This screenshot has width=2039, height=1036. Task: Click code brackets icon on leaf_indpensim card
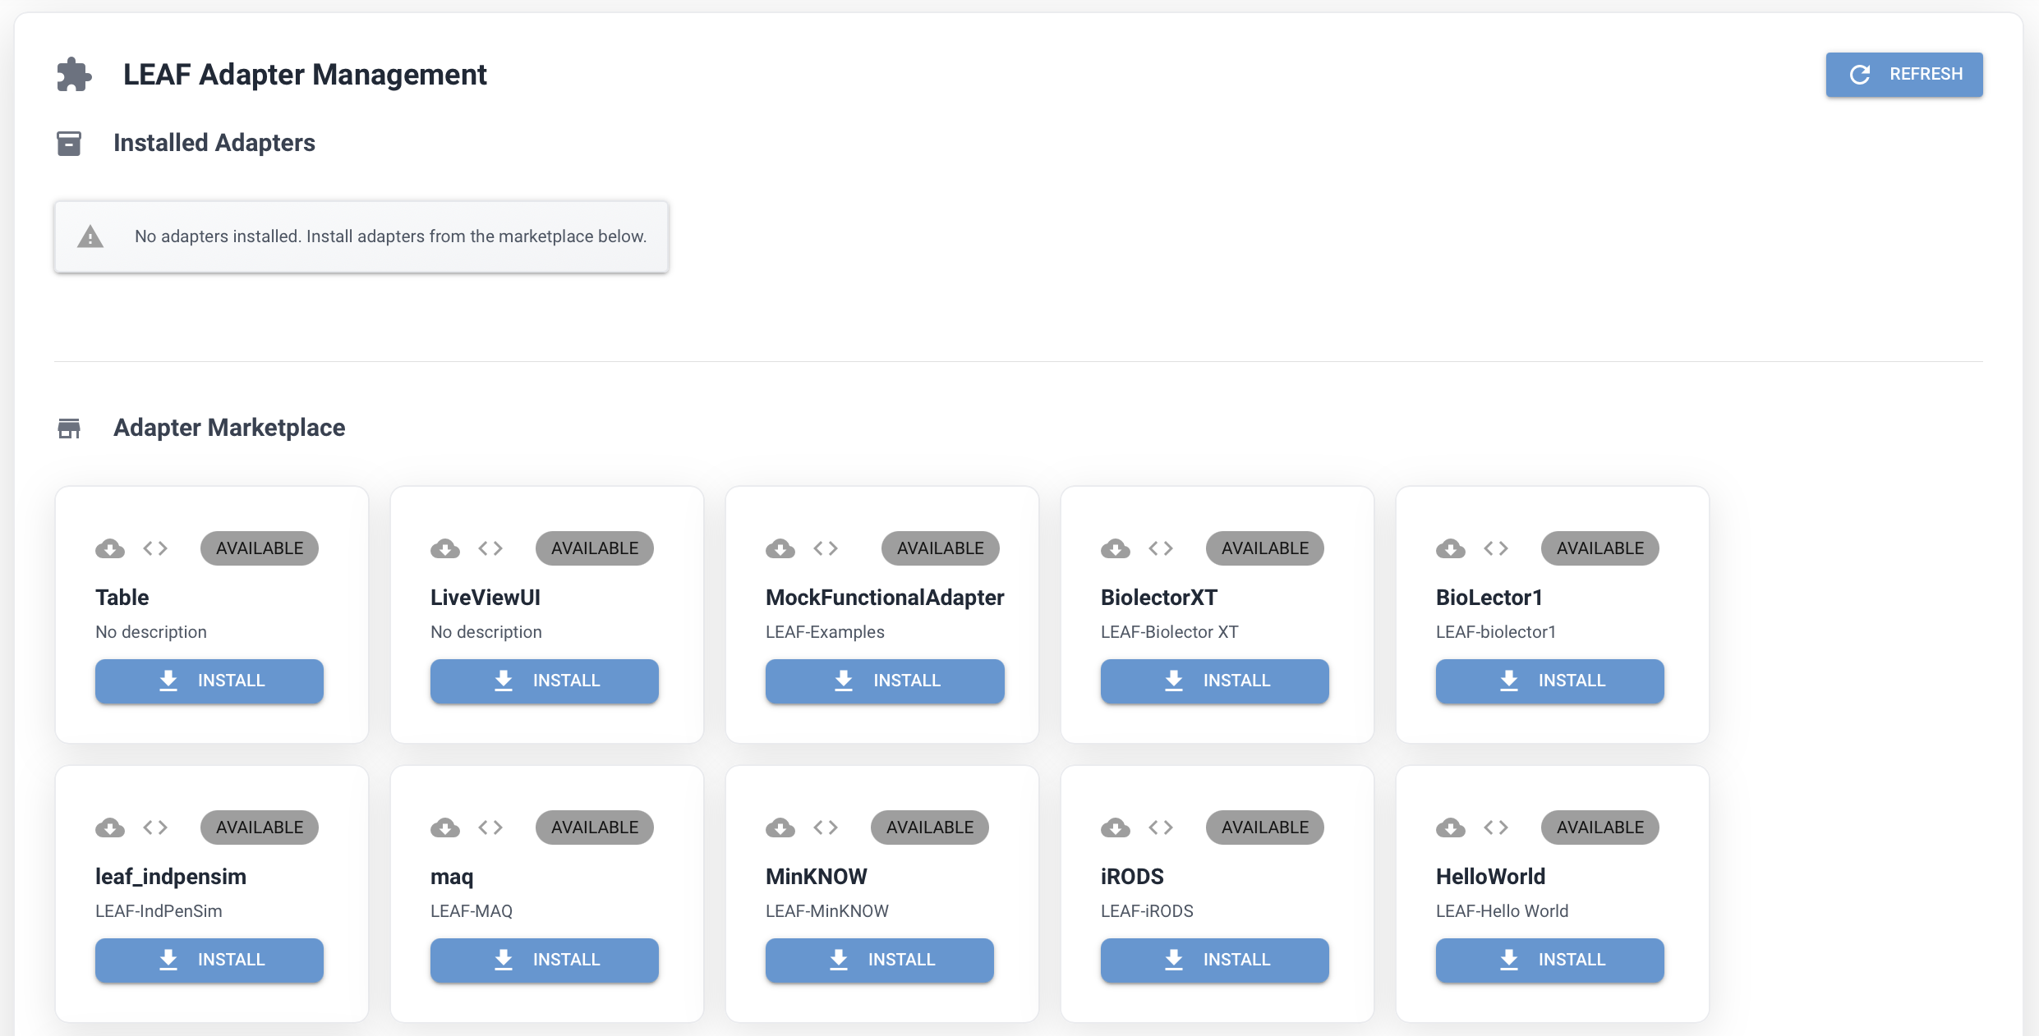[x=155, y=827]
